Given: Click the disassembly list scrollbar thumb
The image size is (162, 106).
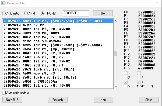Looking at the screenshot, I should (x=116, y=54).
